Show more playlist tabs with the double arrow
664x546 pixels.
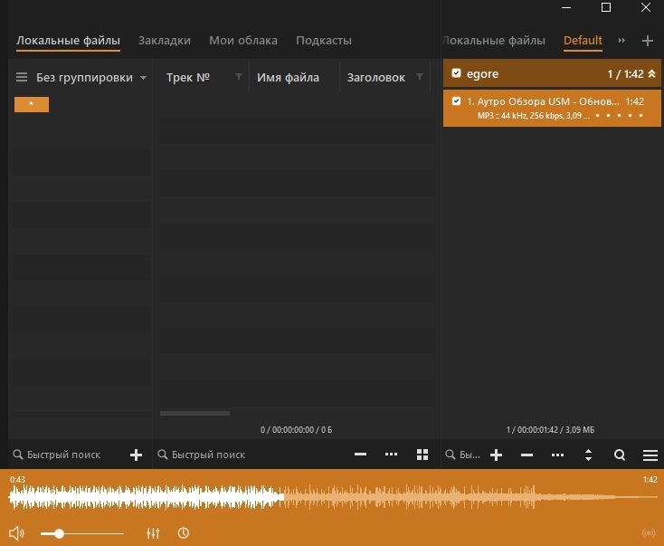point(621,40)
